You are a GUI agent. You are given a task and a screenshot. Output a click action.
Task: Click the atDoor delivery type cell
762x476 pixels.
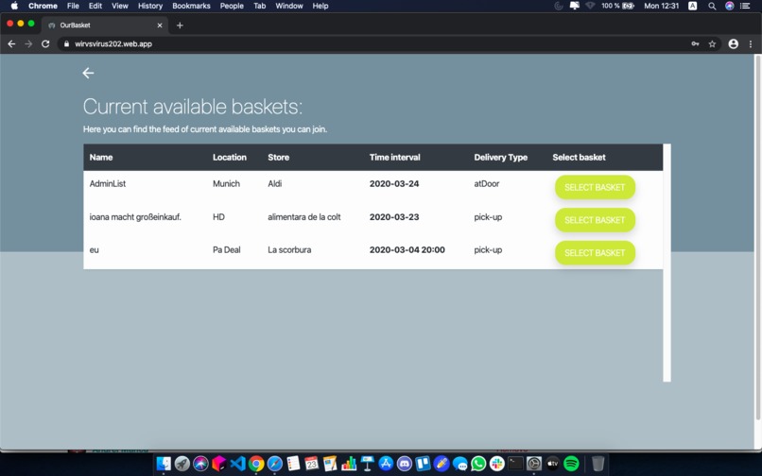click(487, 183)
